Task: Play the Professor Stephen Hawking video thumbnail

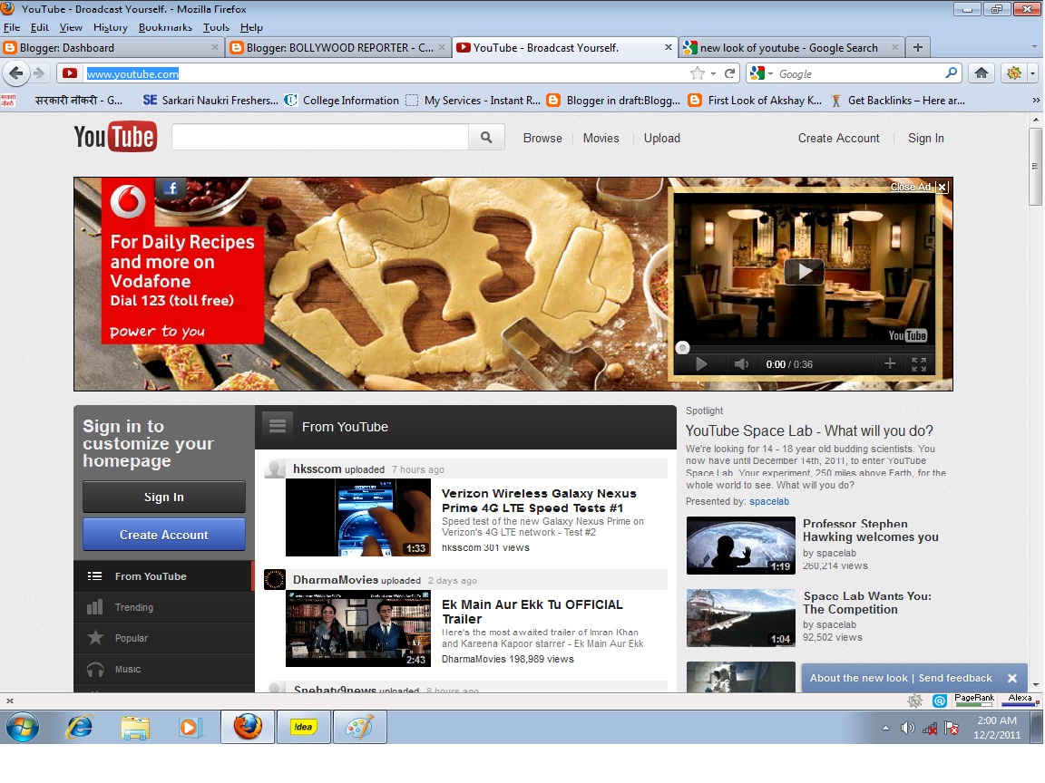Action: pyautogui.click(x=741, y=545)
